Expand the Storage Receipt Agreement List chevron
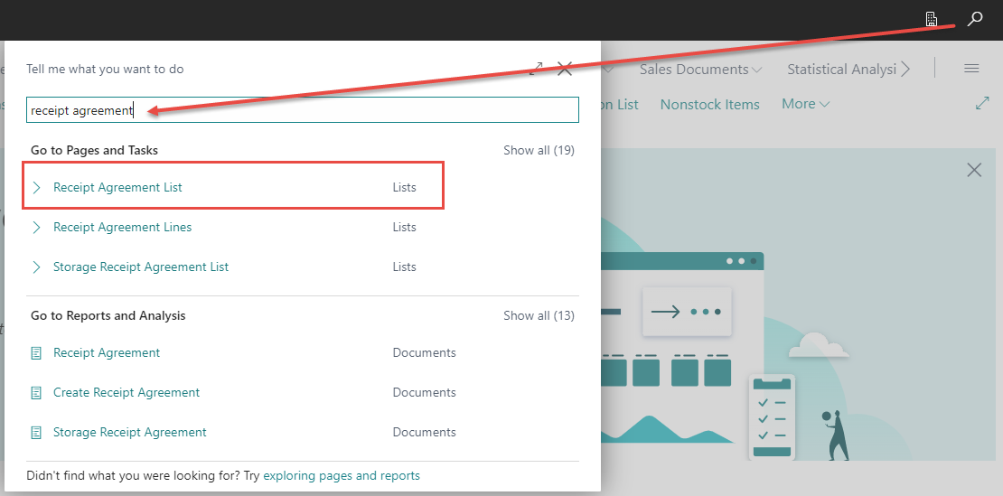Viewport: 1003px width, 496px height. (37, 267)
